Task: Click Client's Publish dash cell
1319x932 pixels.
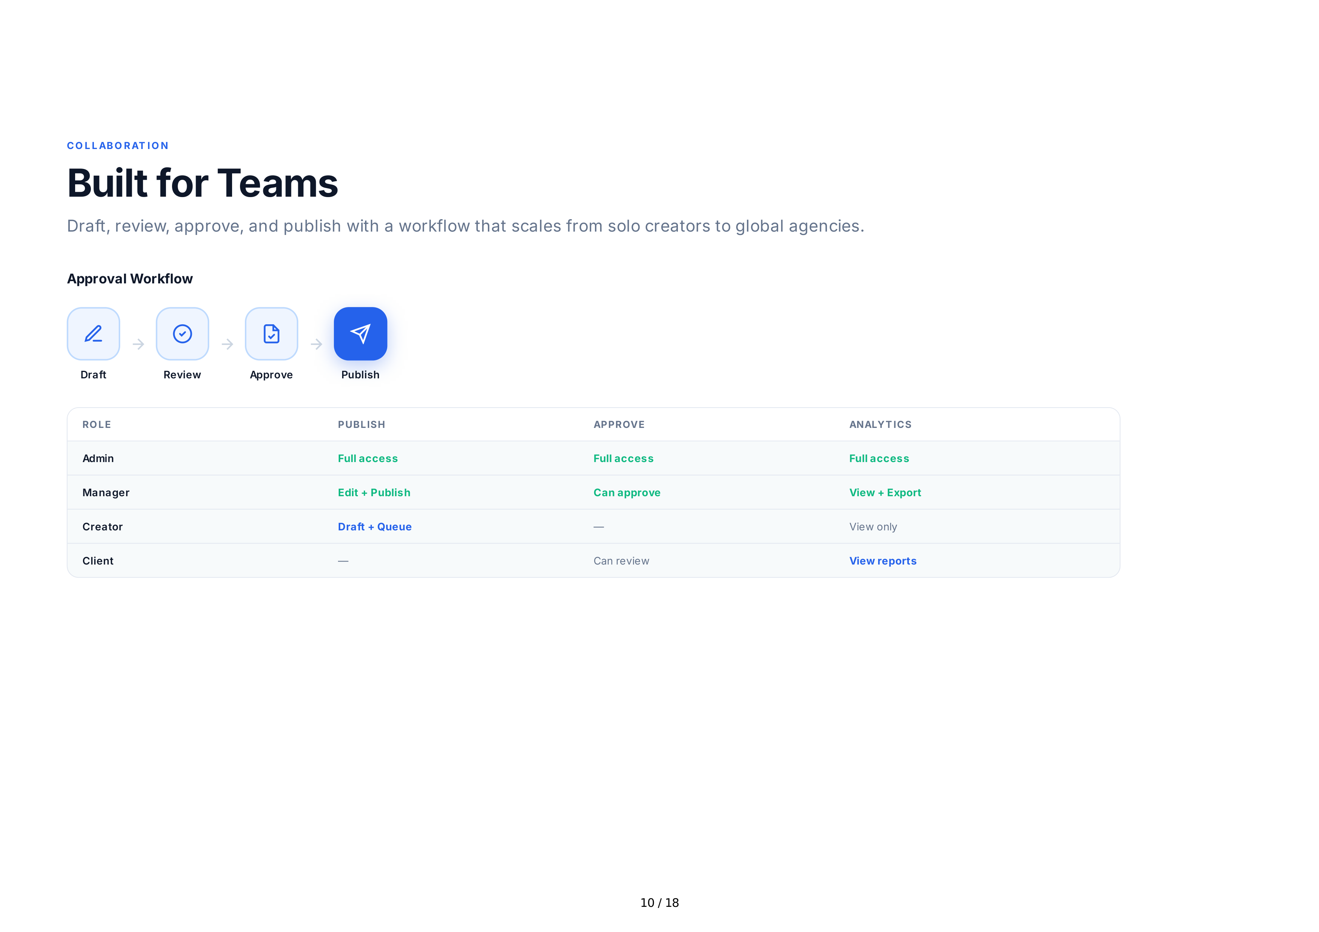Action: click(x=343, y=561)
